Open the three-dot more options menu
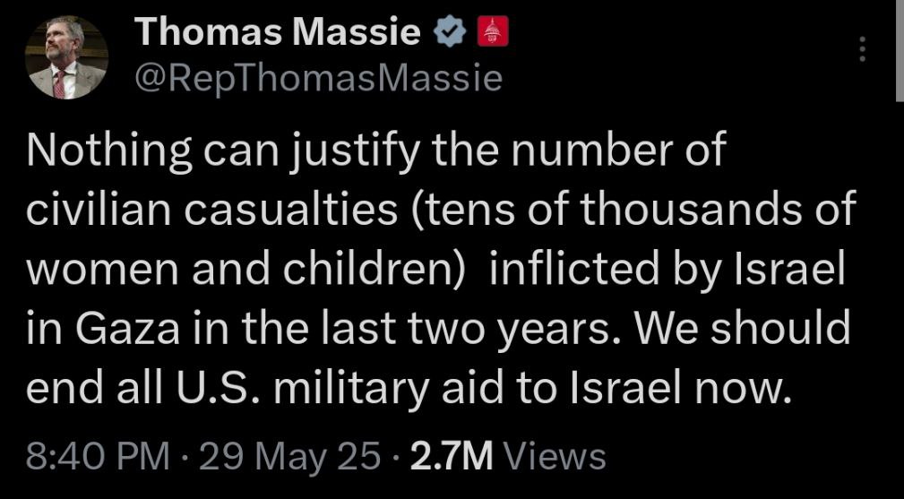The image size is (904, 499). pyautogui.click(x=863, y=49)
